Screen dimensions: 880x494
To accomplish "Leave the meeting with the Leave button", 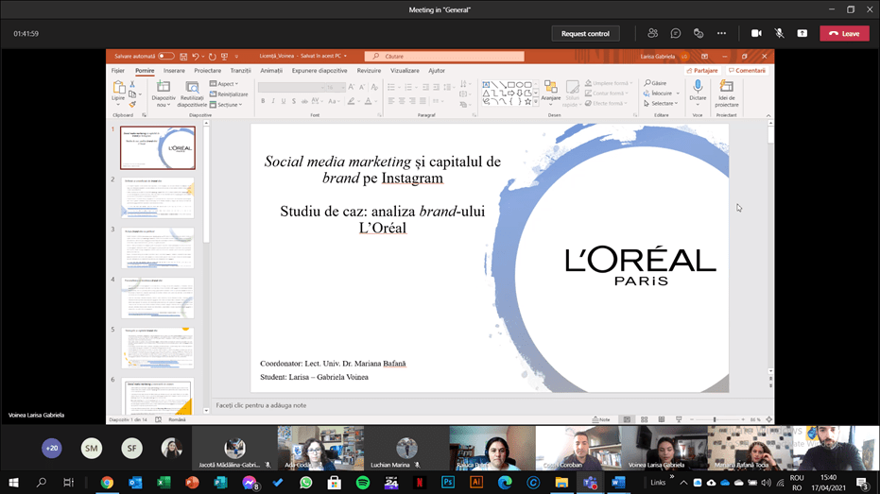I will [843, 33].
